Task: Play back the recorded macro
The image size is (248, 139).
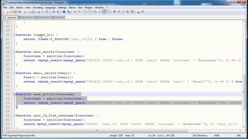Action: (x=123, y=12)
